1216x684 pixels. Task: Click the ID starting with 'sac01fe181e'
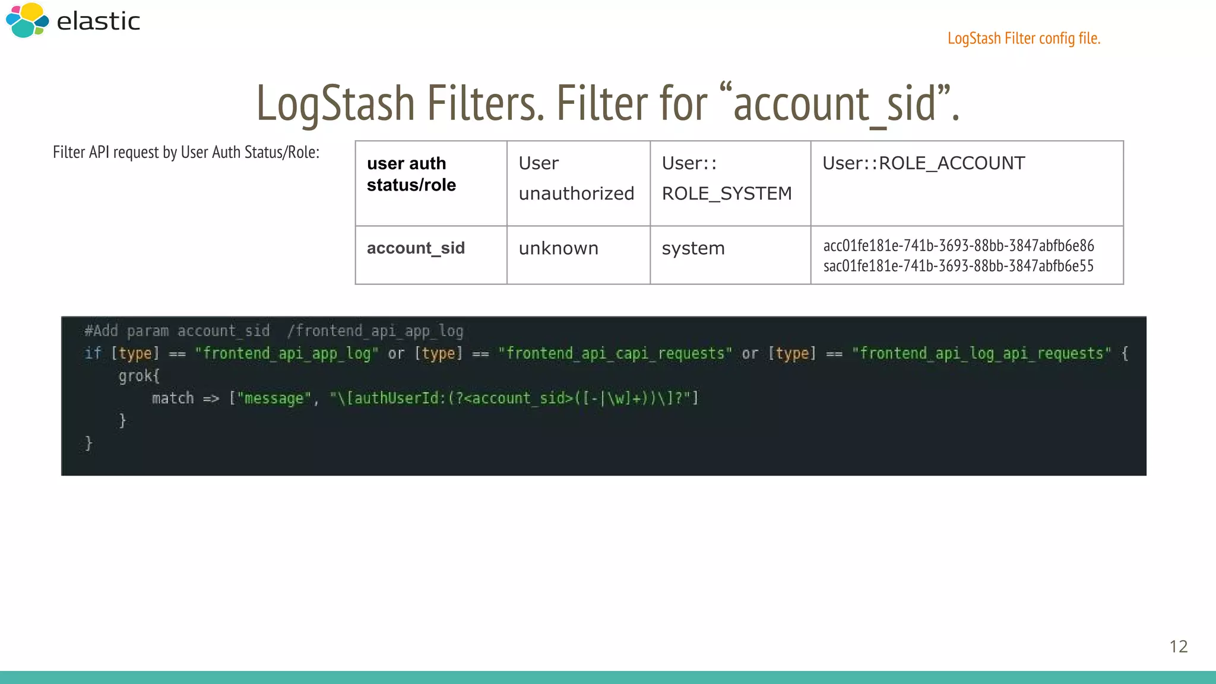[958, 265]
